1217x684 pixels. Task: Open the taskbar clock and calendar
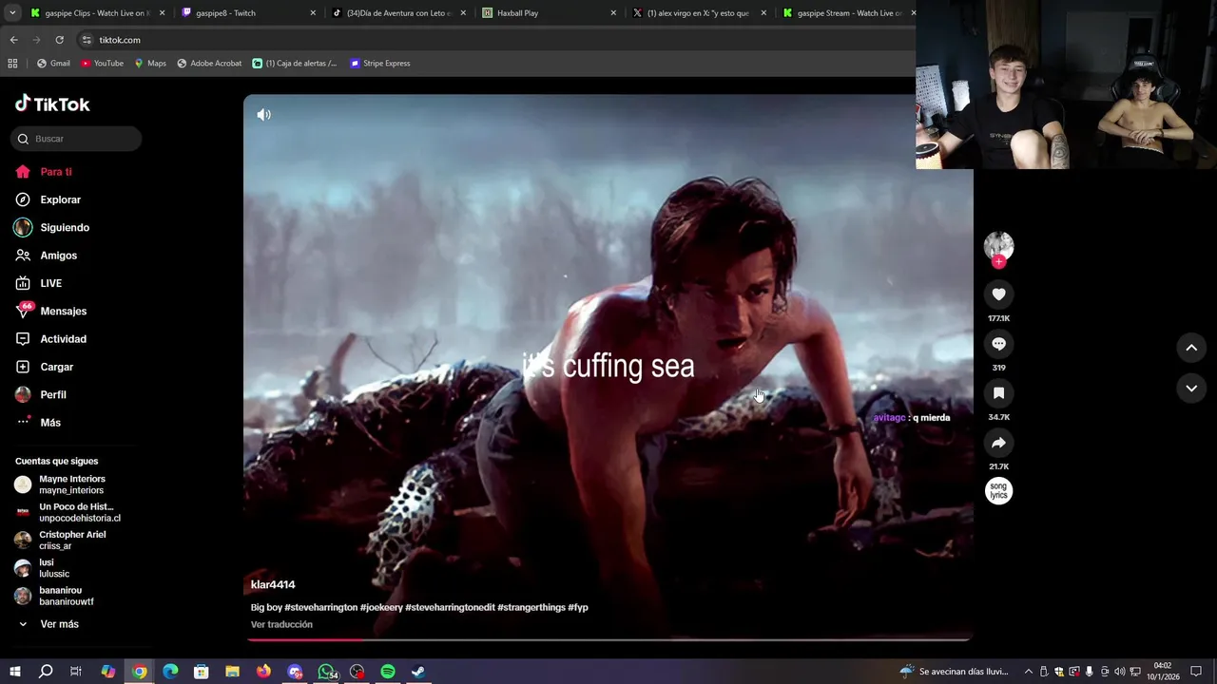tap(1162, 672)
